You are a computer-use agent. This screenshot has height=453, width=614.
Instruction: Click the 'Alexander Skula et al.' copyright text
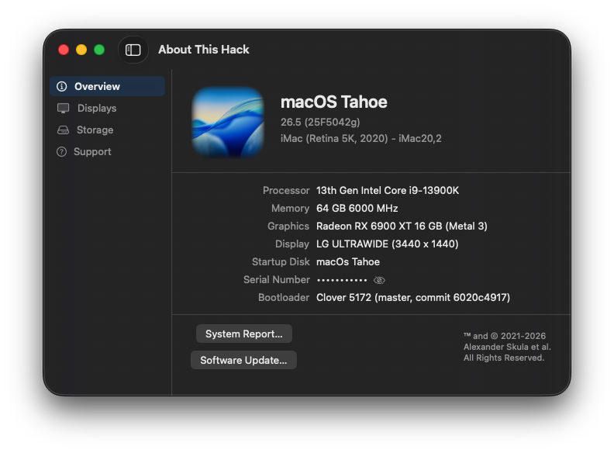[x=507, y=347]
